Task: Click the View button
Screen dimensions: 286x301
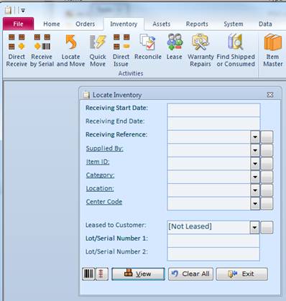Action: 138,274
